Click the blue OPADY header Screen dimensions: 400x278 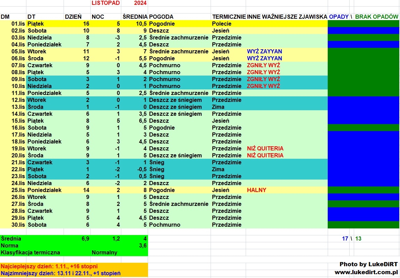point(338,17)
